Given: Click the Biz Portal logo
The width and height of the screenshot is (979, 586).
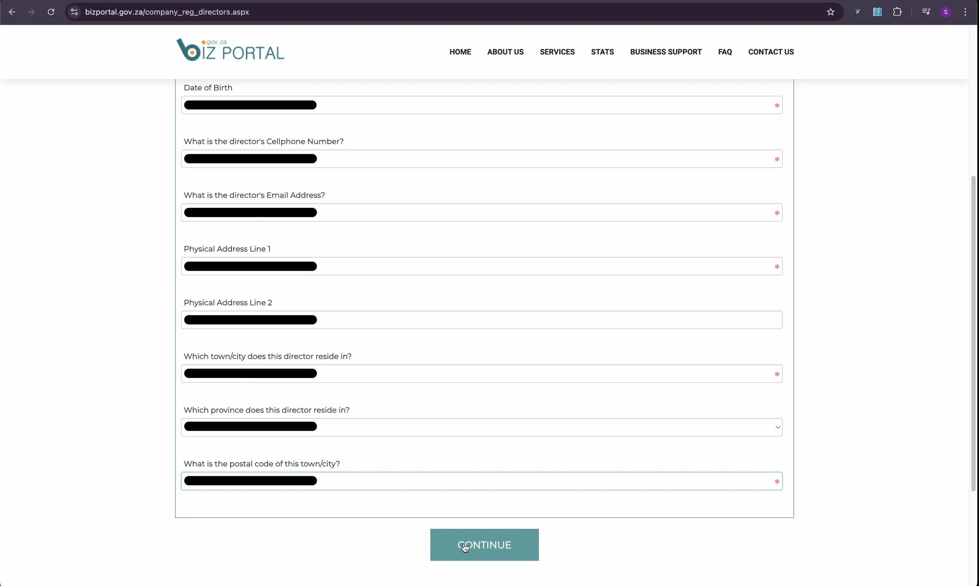Looking at the screenshot, I should point(230,50).
